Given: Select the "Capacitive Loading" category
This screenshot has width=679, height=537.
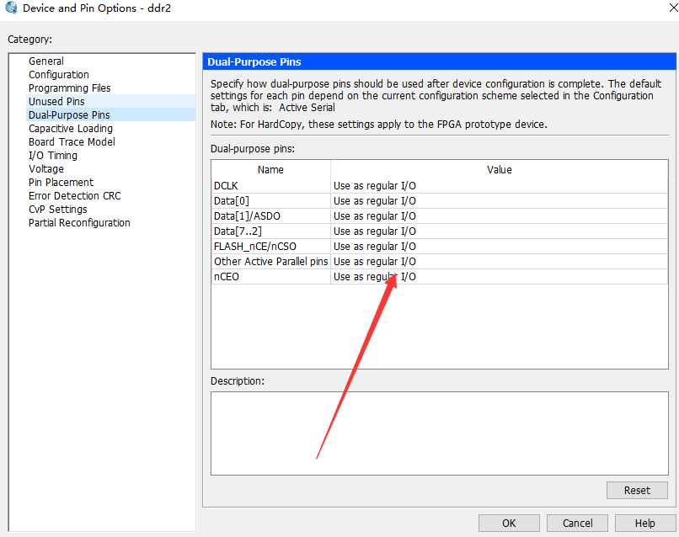Looking at the screenshot, I should pyautogui.click(x=70, y=128).
